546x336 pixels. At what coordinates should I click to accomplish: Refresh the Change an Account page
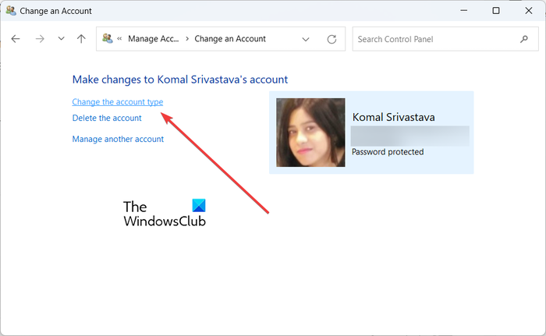click(x=331, y=39)
